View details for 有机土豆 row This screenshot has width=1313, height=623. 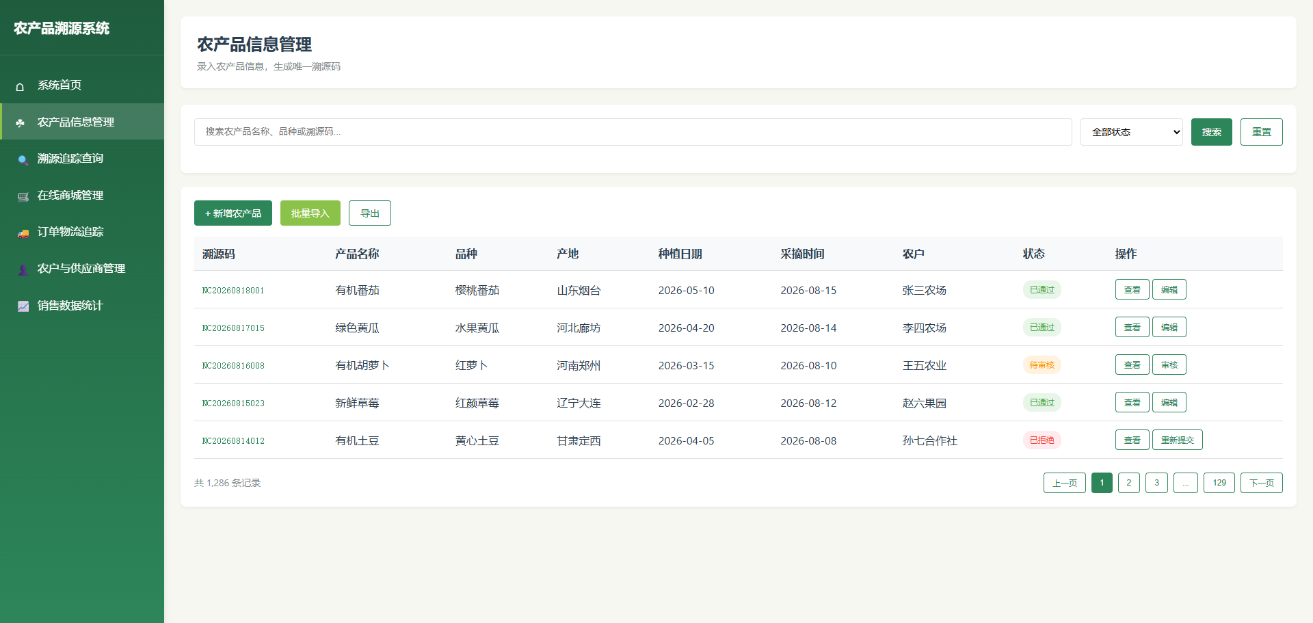point(1132,440)
